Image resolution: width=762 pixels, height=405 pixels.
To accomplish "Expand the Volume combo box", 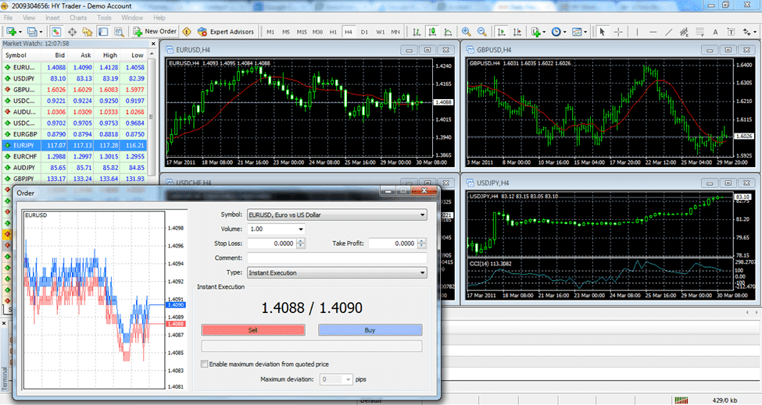I will [x=276, y=229].
